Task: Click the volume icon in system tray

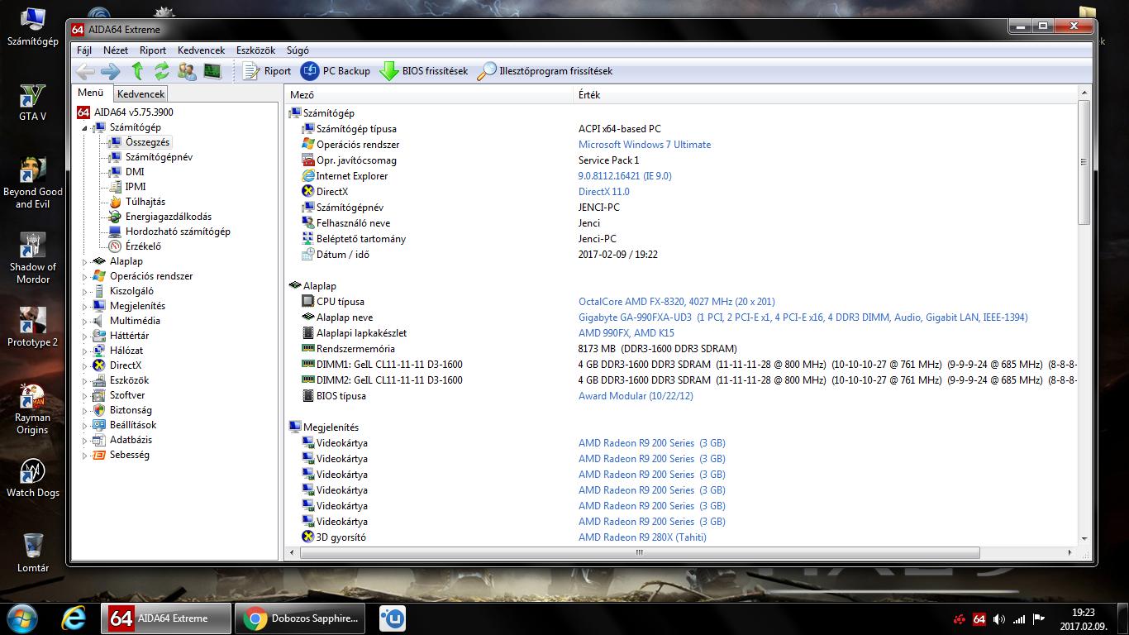Action: (x=998, y=618)
